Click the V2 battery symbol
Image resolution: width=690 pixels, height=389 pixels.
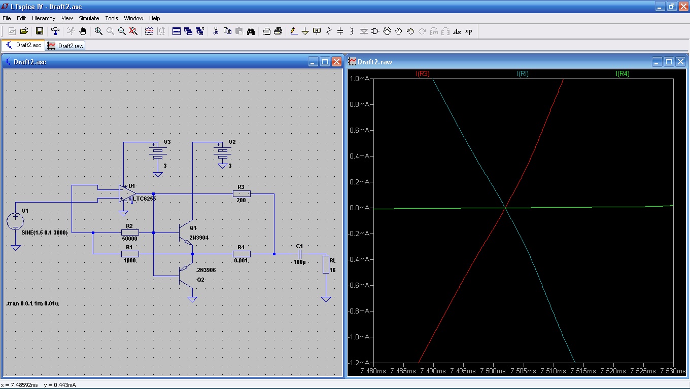pos(222,151)
